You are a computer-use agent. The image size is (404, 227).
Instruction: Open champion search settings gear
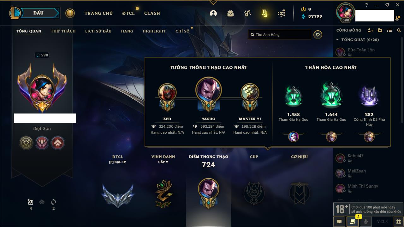(318, 35)
